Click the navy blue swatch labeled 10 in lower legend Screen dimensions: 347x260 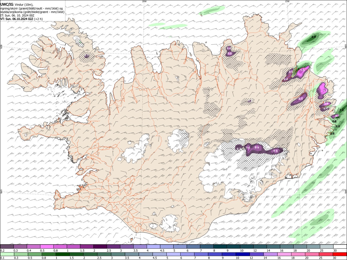click(x=243, y=254)
